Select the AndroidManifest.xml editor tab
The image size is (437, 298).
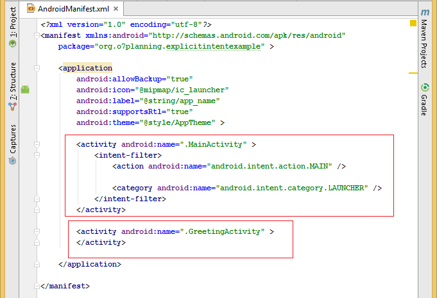(73, 9)
